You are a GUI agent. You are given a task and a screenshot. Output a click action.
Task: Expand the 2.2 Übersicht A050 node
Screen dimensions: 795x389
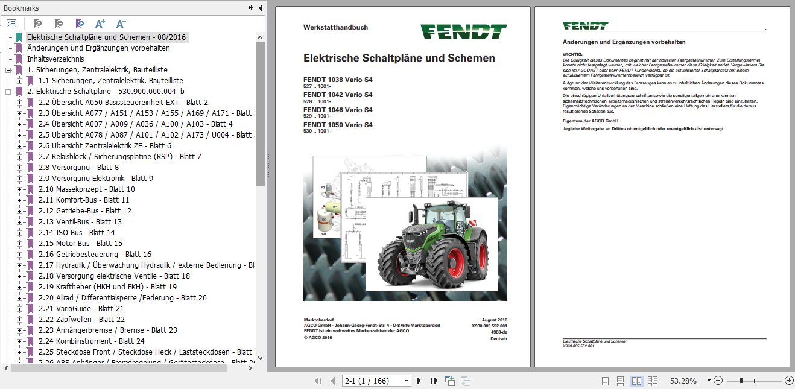click(20, 103)
